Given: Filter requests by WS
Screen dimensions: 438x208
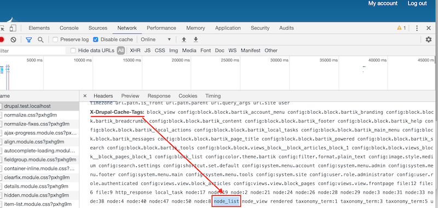Looking at the screenshot, I should pyautogui.click(x=232, y=50).
